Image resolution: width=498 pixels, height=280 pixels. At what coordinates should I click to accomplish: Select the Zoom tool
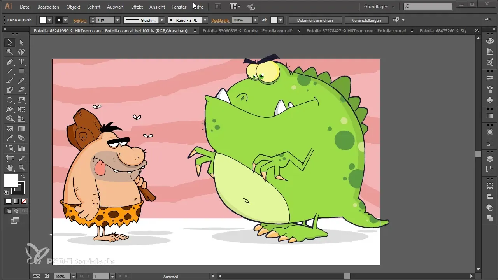pyautogui.click(x=21, y=168)
